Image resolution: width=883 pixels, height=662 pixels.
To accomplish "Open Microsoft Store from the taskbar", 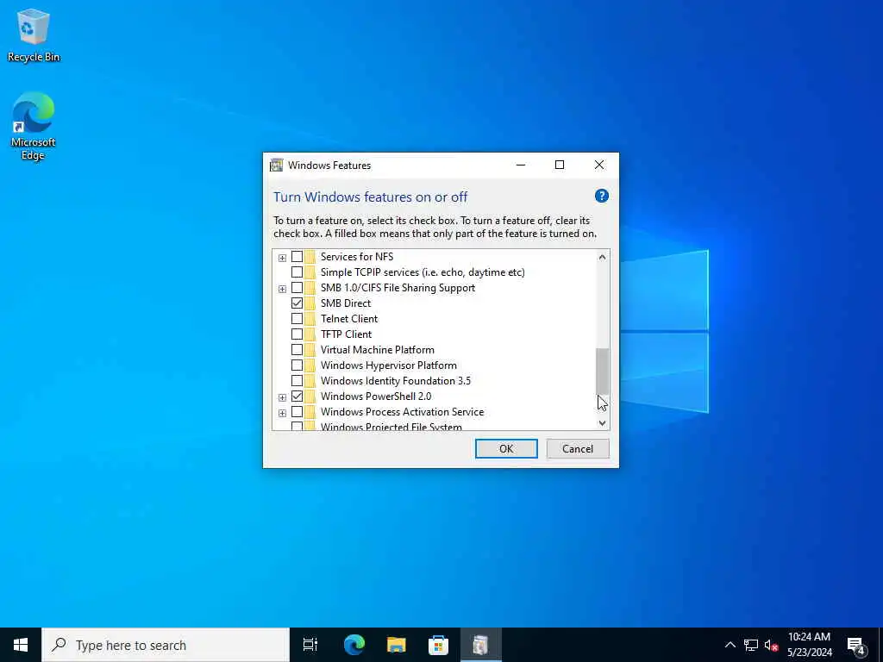I will pos(438,645).
